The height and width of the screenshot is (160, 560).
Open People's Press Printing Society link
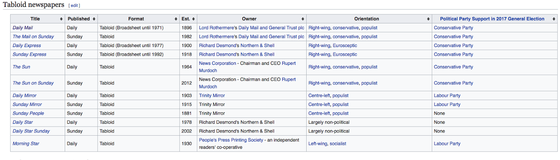(231, 140)
